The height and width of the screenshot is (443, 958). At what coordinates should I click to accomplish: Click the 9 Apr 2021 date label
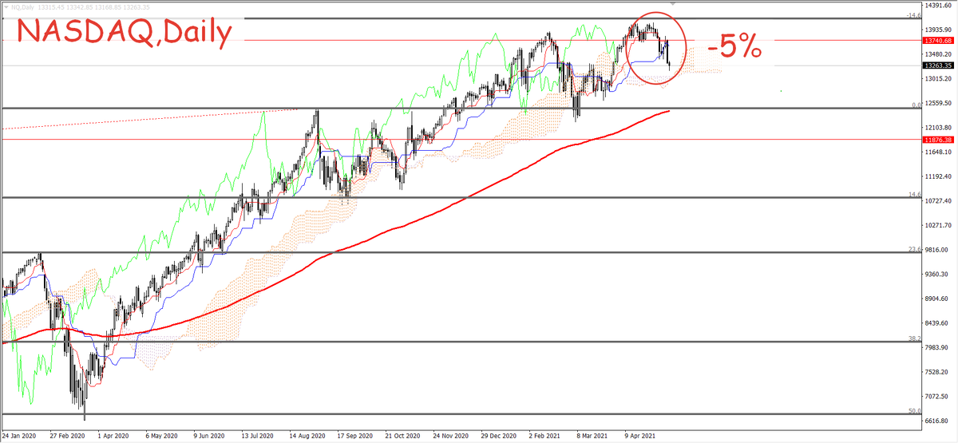(642, 437)
